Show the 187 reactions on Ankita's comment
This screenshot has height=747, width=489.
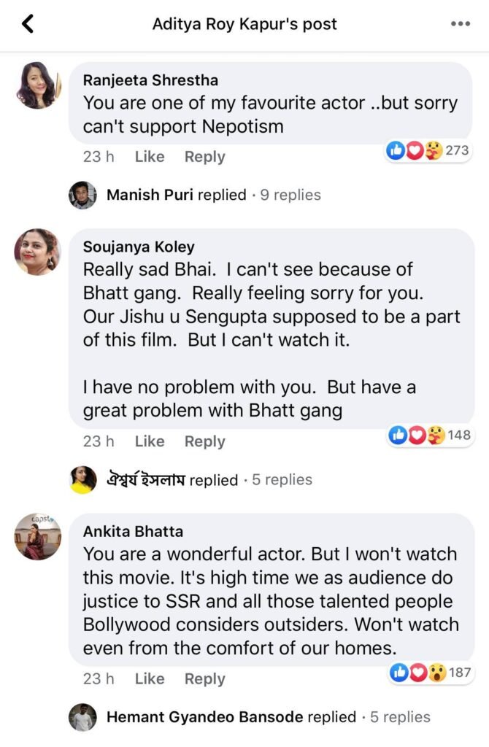(x=430, y=672)
